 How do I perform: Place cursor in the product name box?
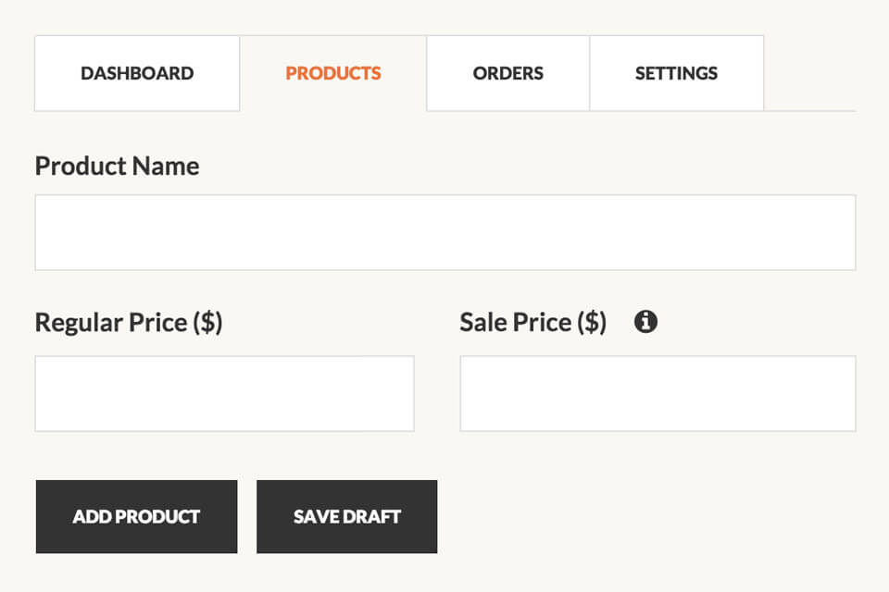(x=444, y=232)
